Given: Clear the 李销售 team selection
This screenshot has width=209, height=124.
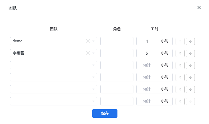Looking at the screenshot, I should click(x=88, y=53).
